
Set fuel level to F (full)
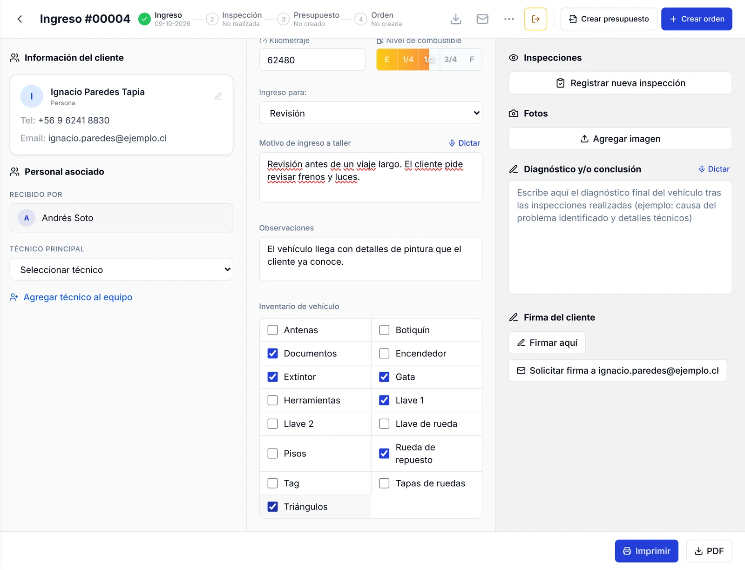[x=472, y=60]
